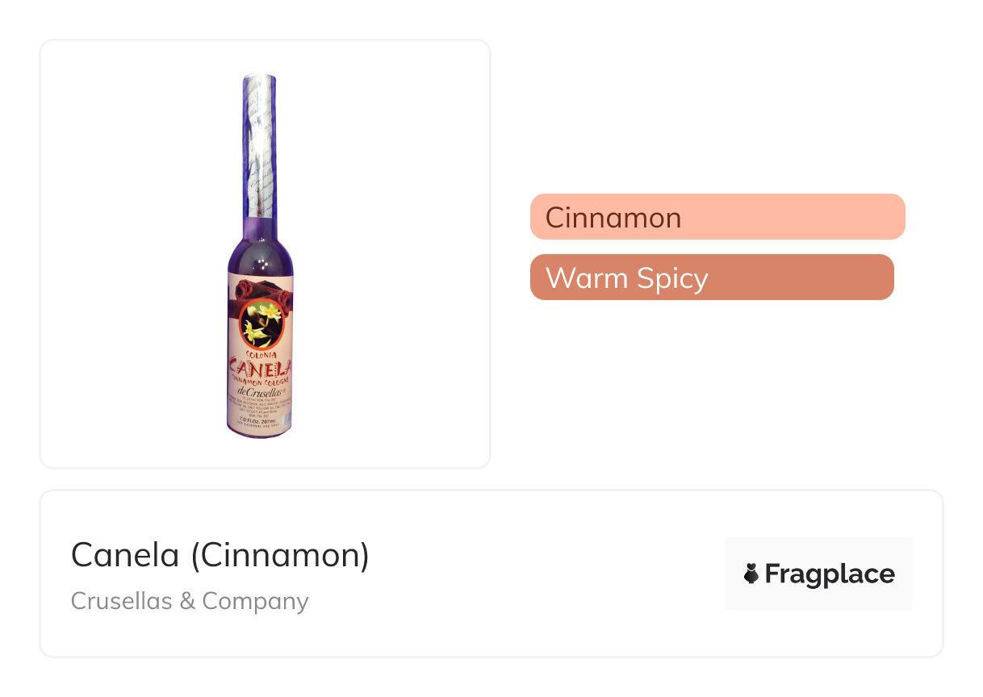The width and height of the screenshot is (983, 697).
Task: Click the deCrusellas script on the bottle label
Action: point(258,391)
